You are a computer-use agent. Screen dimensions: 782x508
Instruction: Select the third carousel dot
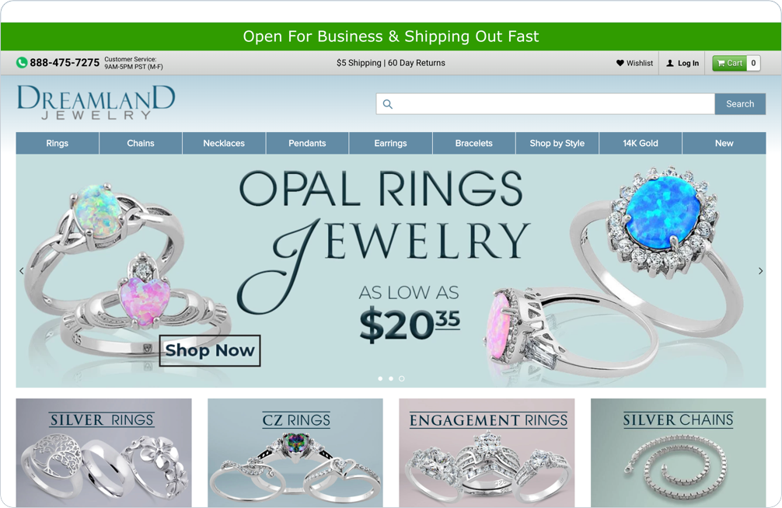(x=402, y=379)
